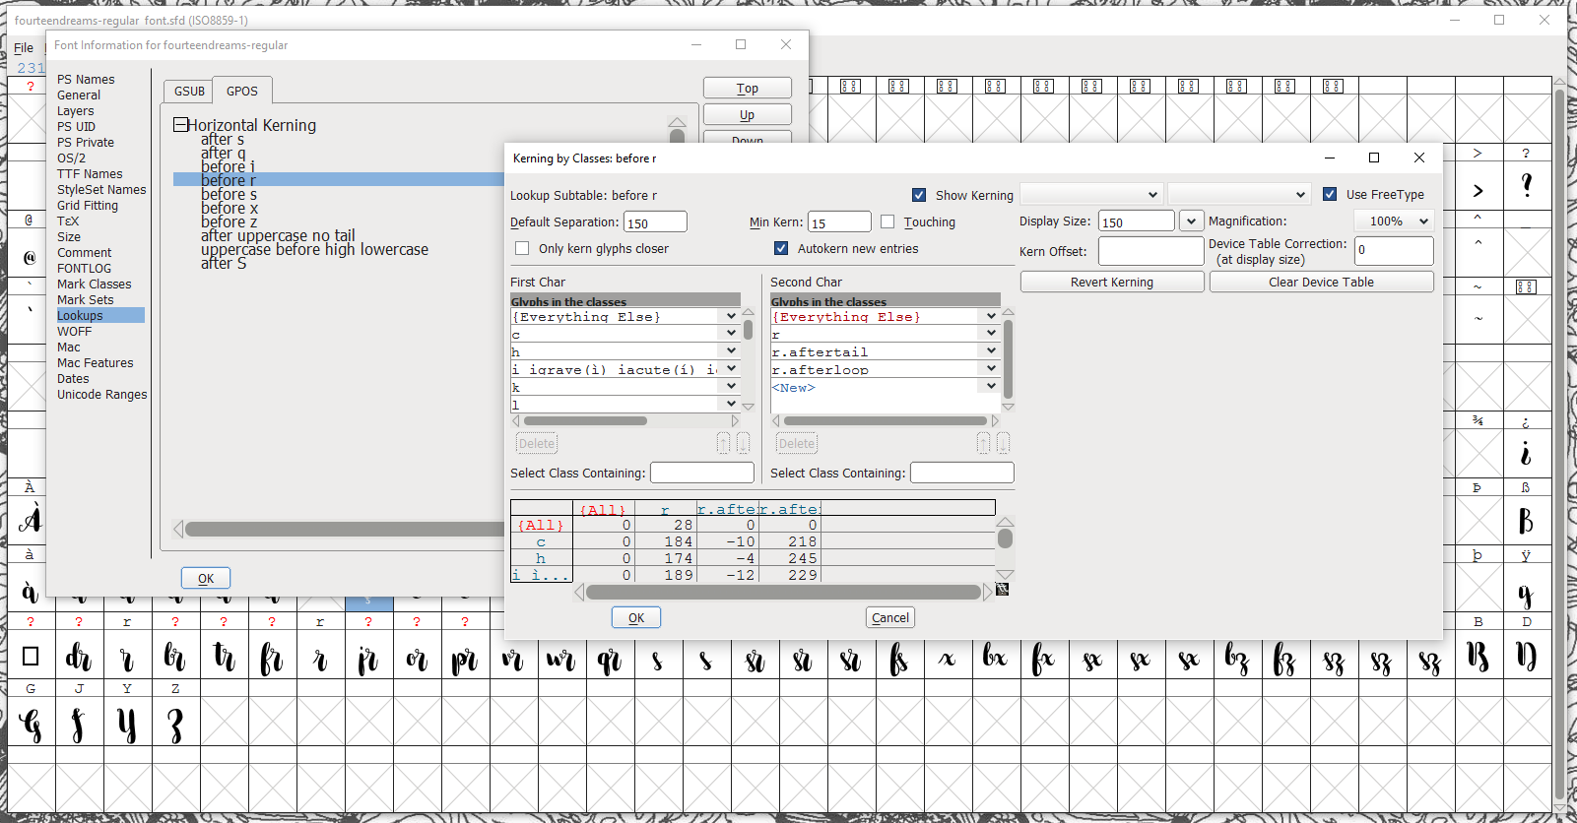
Task: Focus the Default Separation field
Action: pos(655,222)
